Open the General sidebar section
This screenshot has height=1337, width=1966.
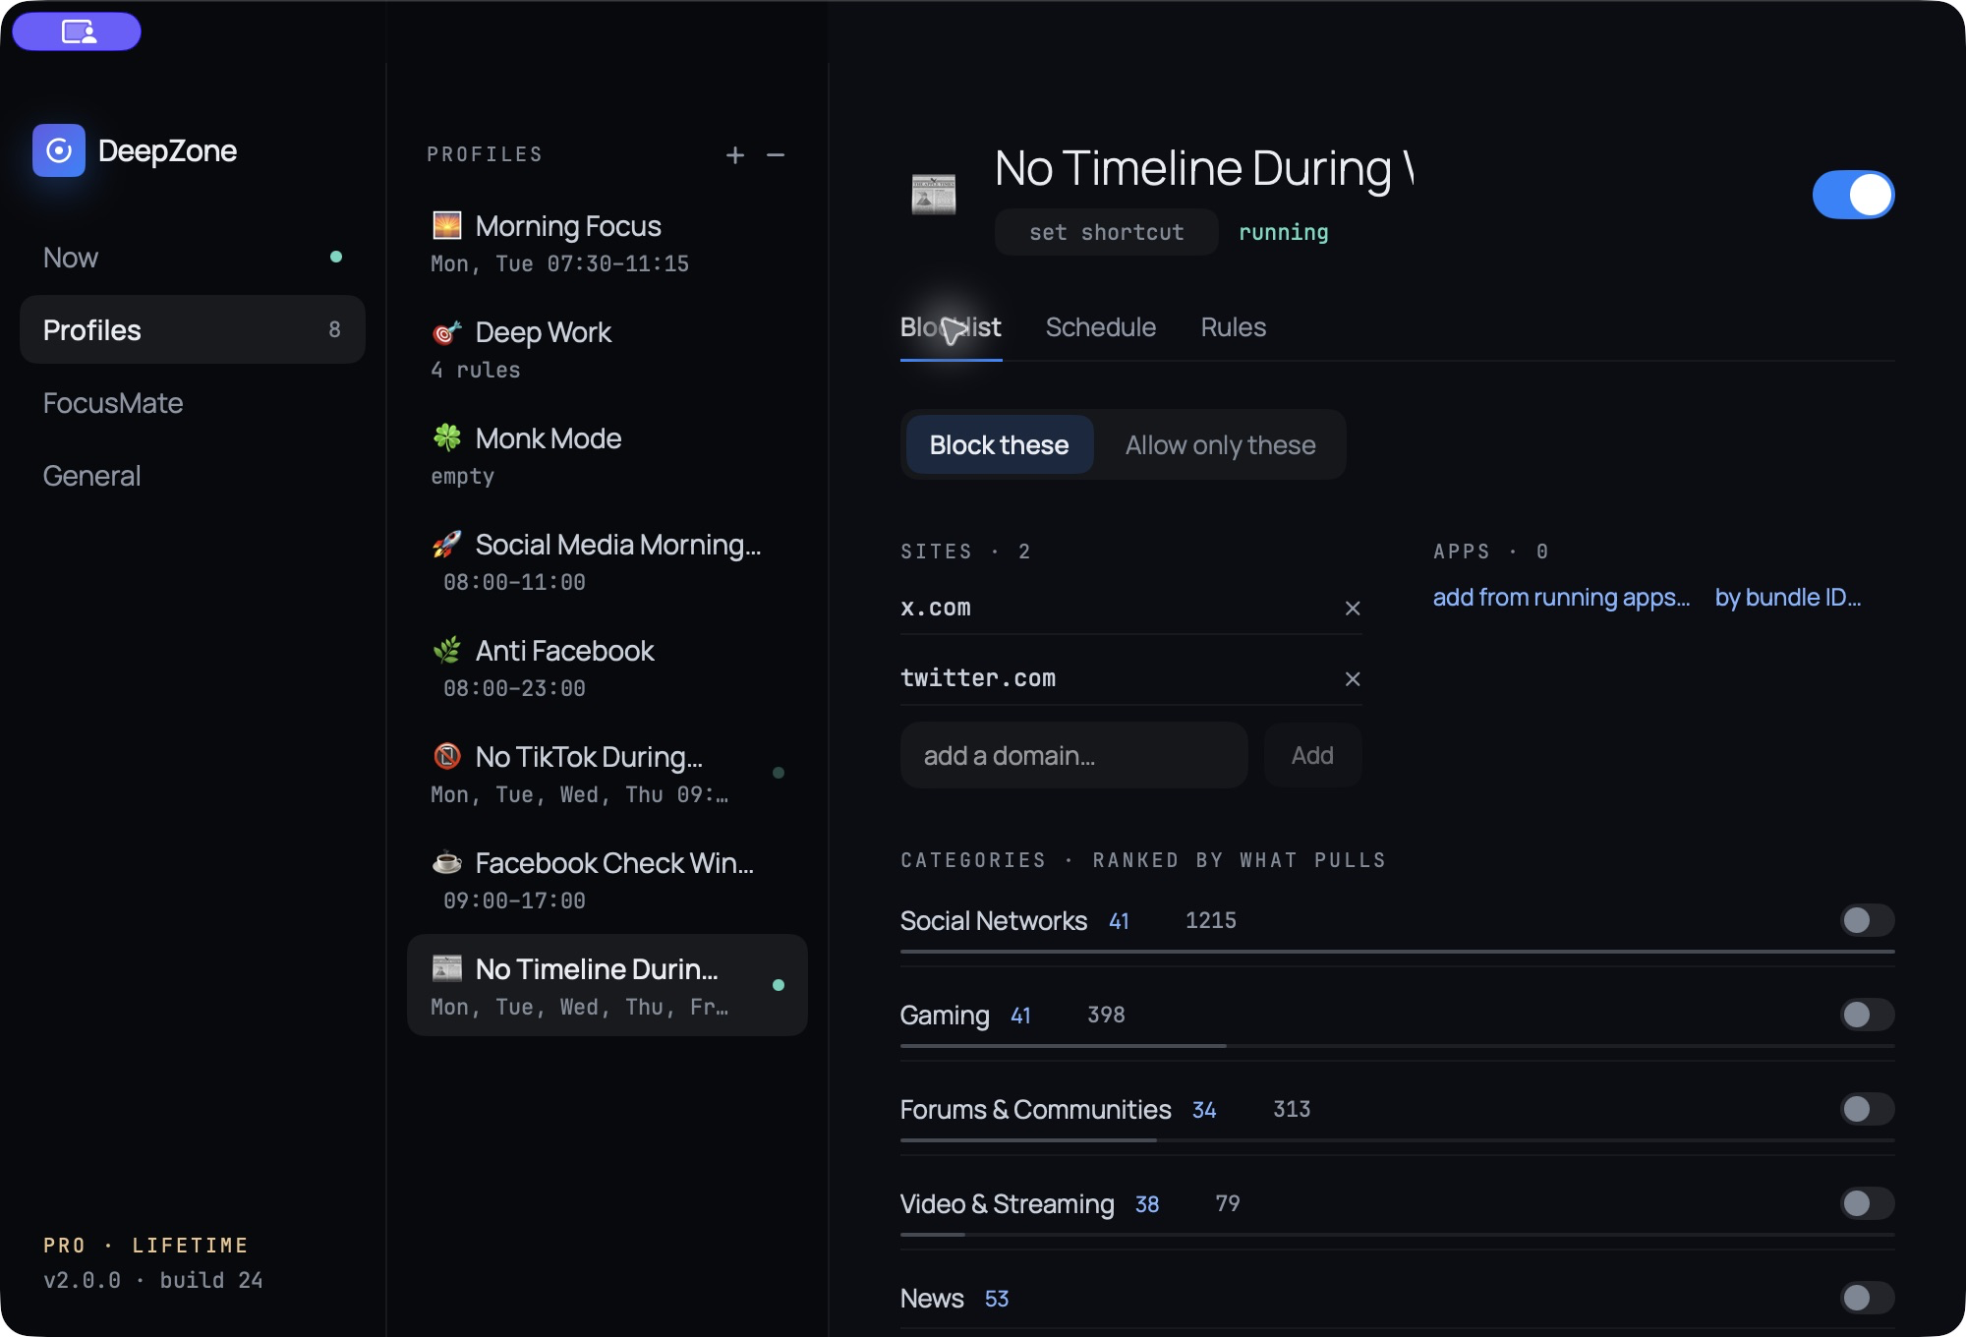[193, 476]
